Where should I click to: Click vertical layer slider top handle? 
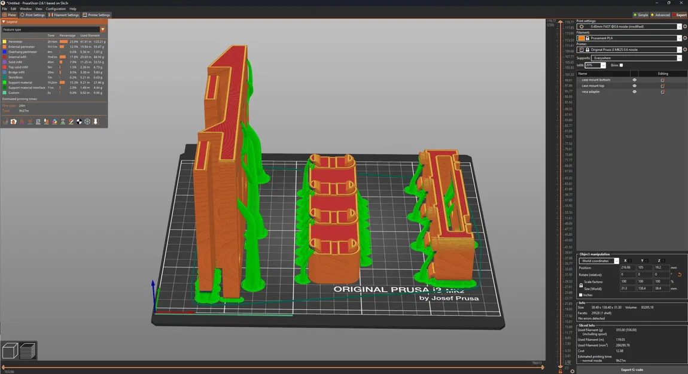[561, 22]
